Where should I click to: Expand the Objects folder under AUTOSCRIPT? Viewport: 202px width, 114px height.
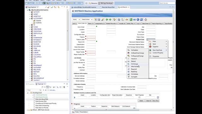tap(32, 21)
